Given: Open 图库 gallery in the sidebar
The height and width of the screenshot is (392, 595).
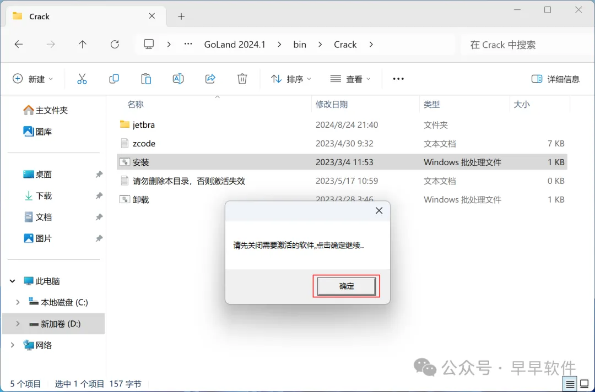Looking at the screenshot, I should 37,132.
